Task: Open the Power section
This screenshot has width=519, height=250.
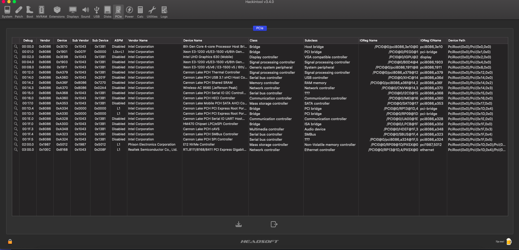Action: click(x=129, y=12)
